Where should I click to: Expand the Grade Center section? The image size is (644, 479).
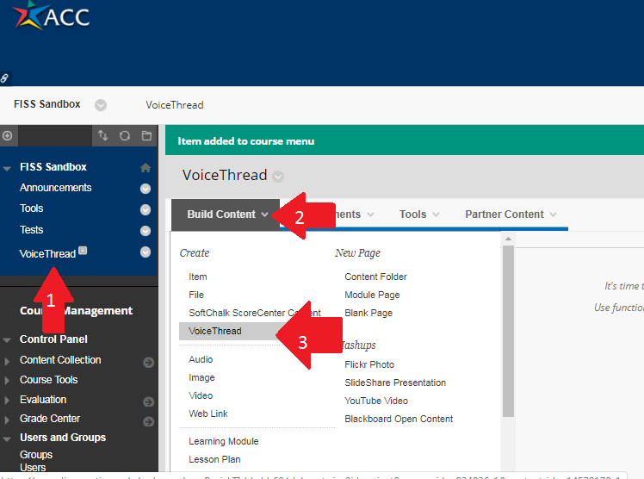point(7,420)
